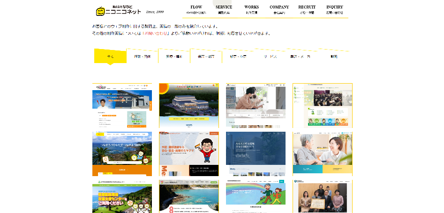This screenshot has width=444, height=213.
Task: Select the palm tree coastline site thumbnail
Action: point(122,154)
